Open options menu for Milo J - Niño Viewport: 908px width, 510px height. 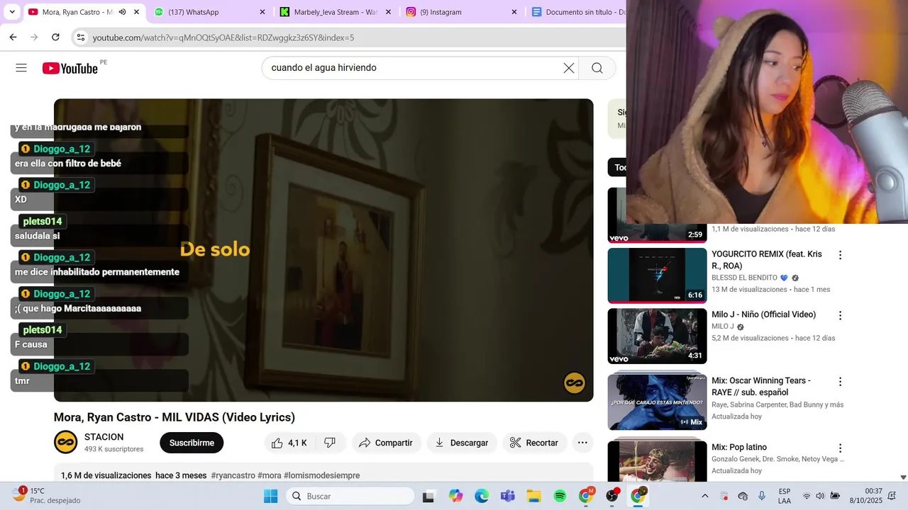click(x=841, y=315)
